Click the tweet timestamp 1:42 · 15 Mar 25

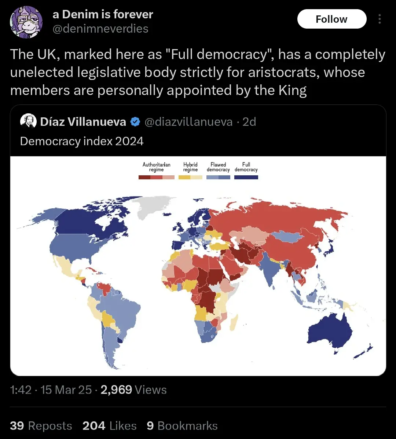pyautogui.click(x=51, y=389)
